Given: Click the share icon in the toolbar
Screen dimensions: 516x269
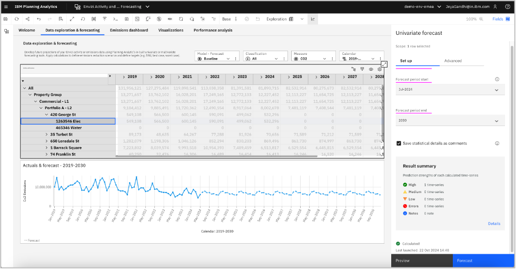Looking at the screenshot, I should [27, 19].
